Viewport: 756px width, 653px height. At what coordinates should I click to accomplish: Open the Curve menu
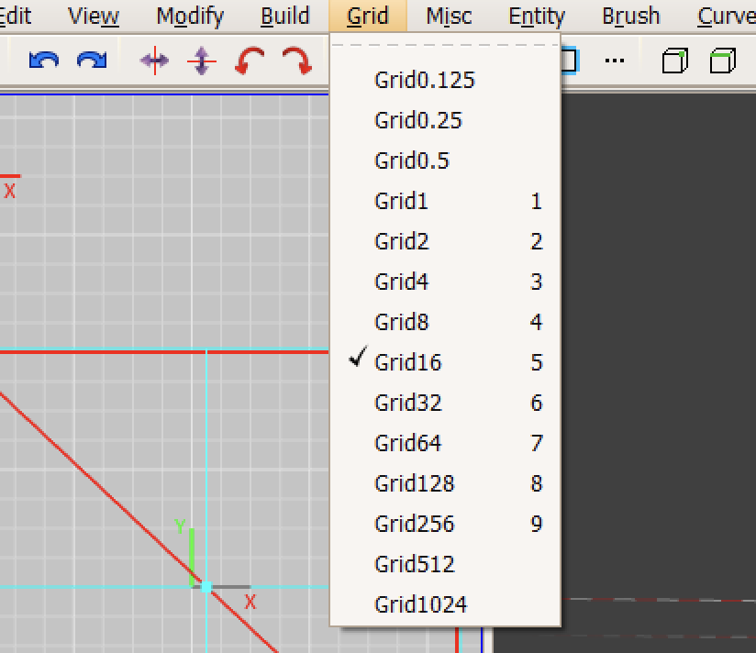tap(726, 16)
